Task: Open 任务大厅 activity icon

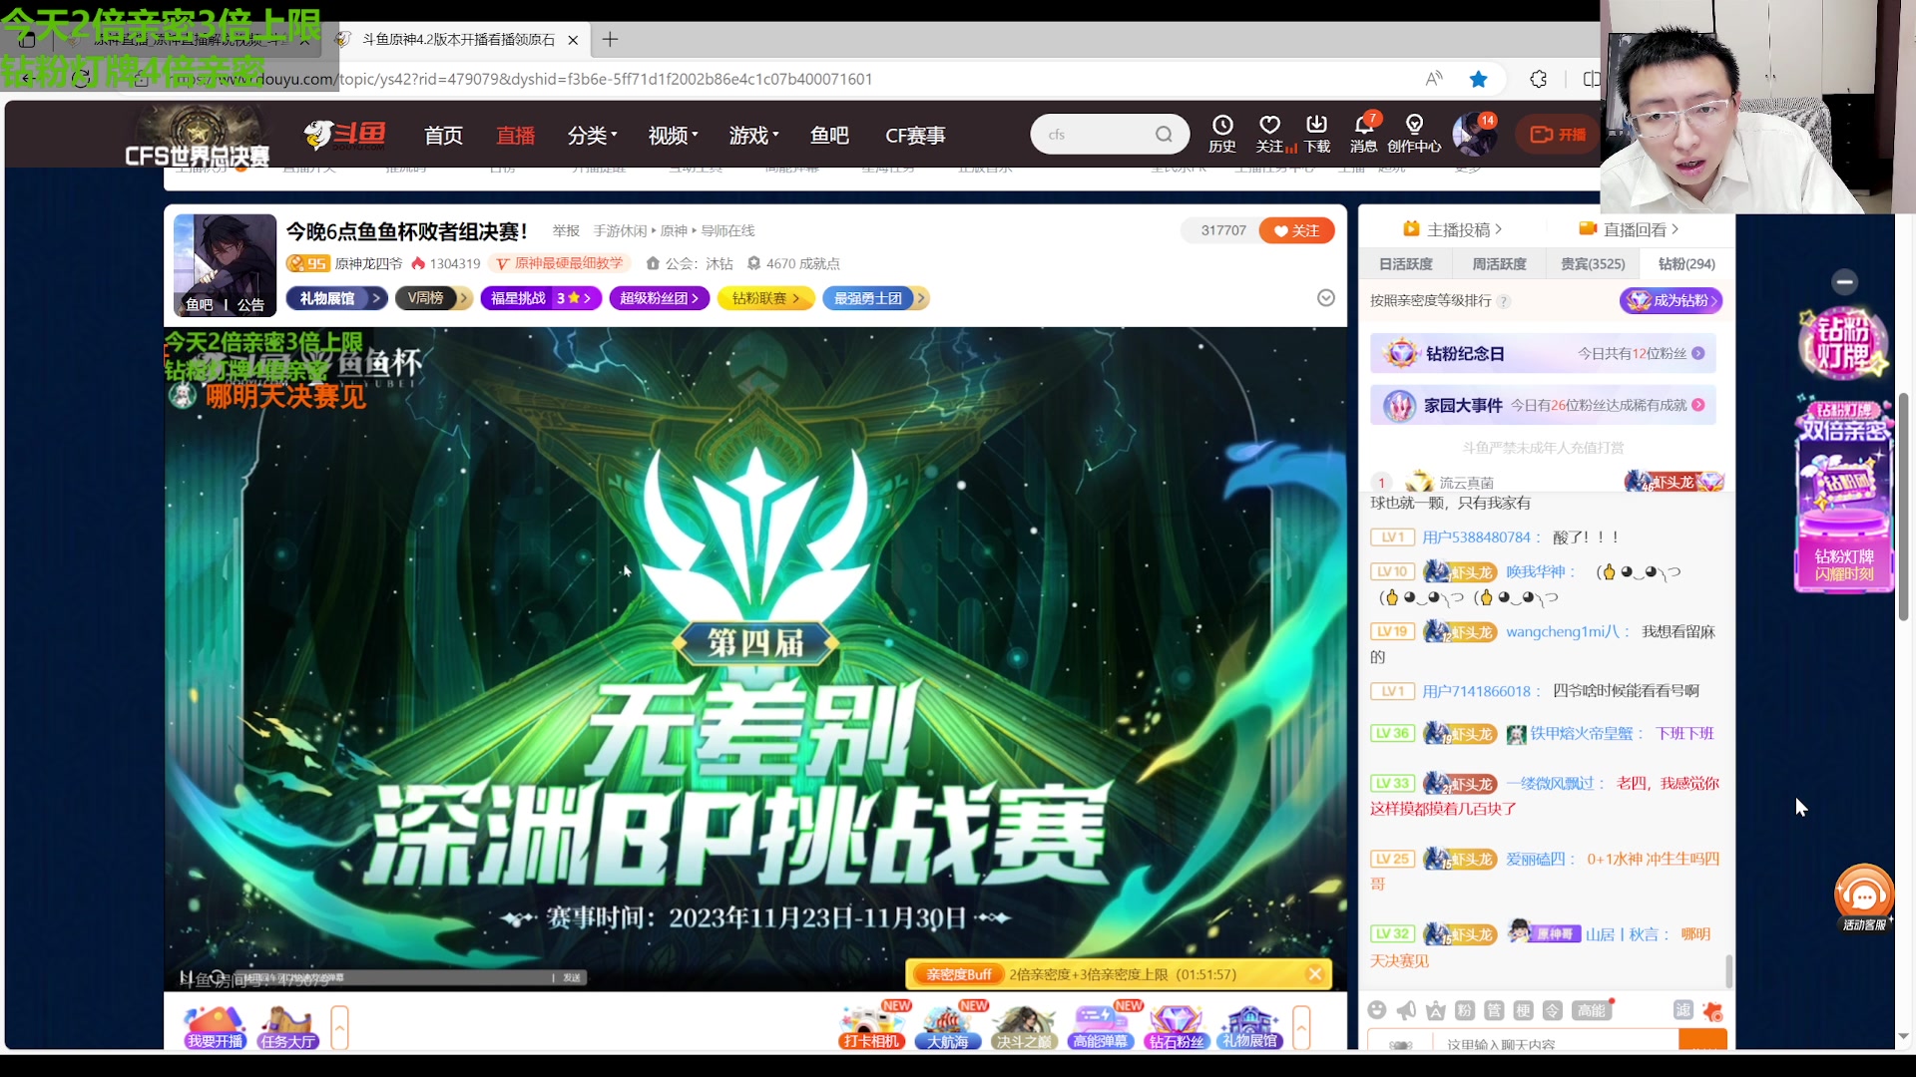Action: coord(287,1027)
